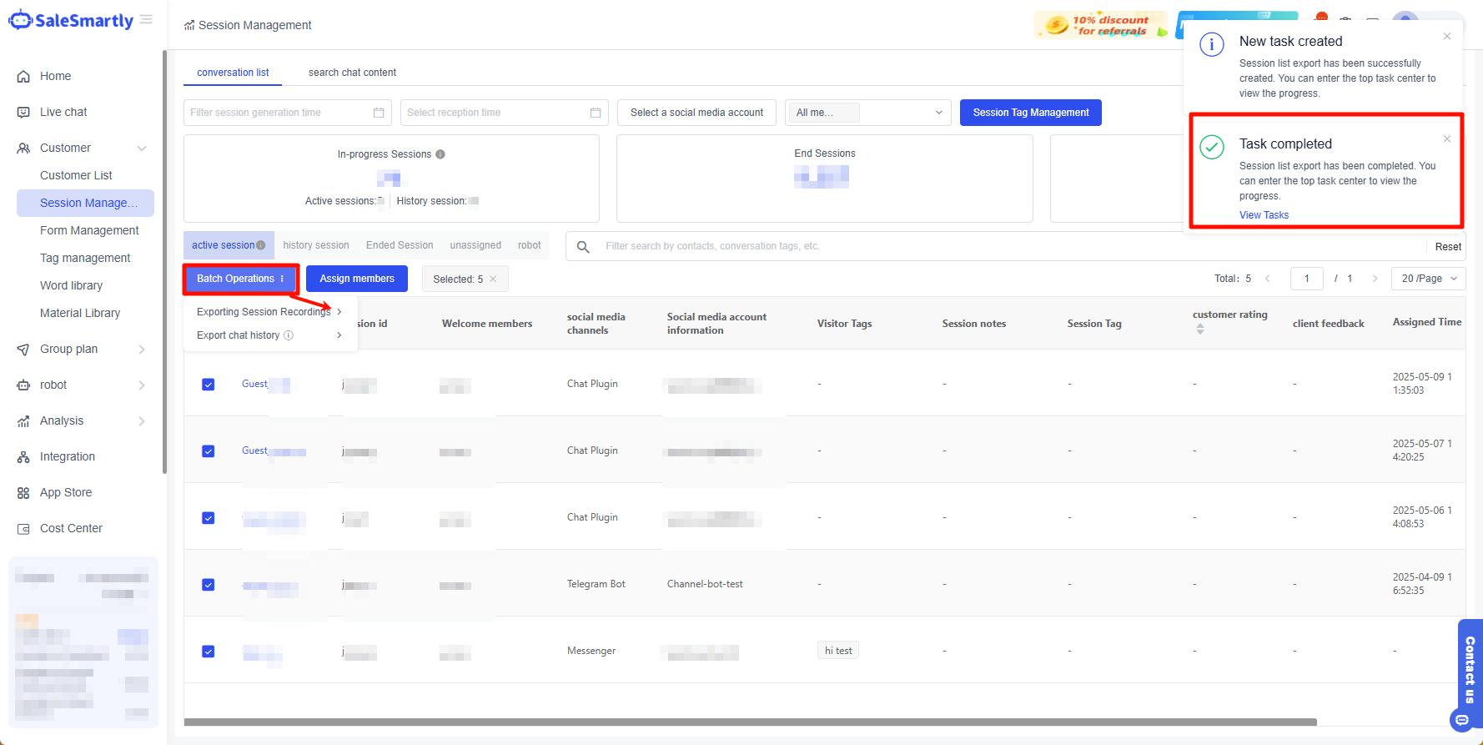Open Live chat from sidebar icon
The height and width of the screenshot is (745, 1483).
[x=23, y=113]
